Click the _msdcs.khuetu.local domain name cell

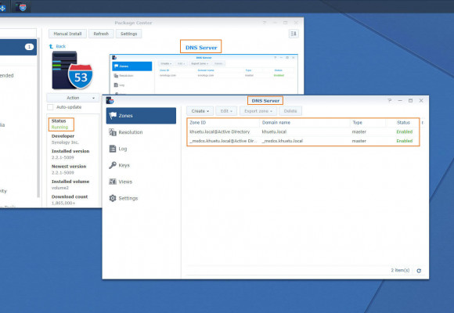283,141
